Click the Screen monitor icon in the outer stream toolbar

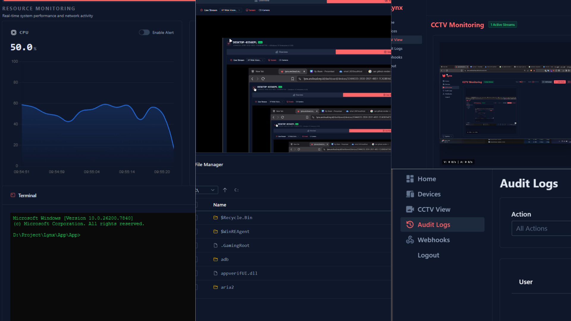[247, 10]
